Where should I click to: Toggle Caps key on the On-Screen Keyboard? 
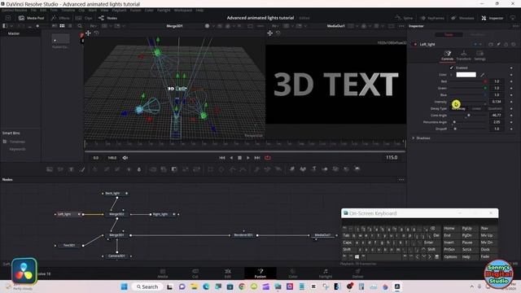coord(348,243)
